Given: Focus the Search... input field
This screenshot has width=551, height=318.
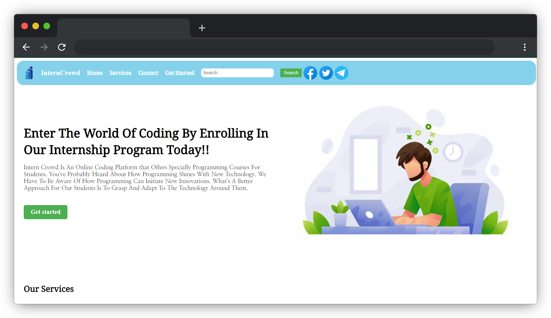Looking at the screenshot, I should point(237,73).
